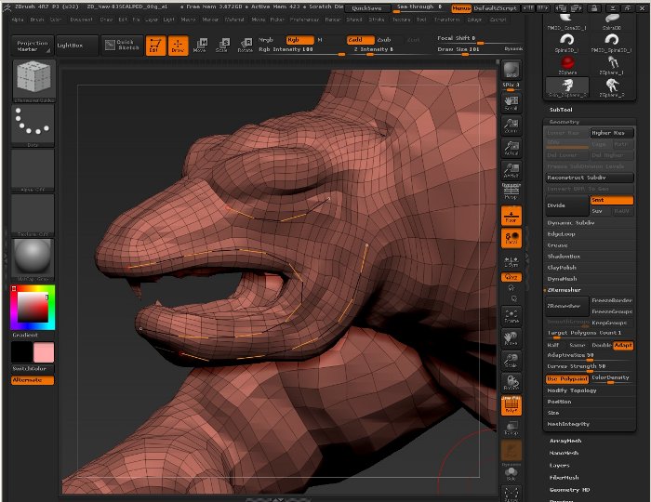This screenshot has height=502, width=651.
Task: Pick a color in the color picker square
Action: 32,306
